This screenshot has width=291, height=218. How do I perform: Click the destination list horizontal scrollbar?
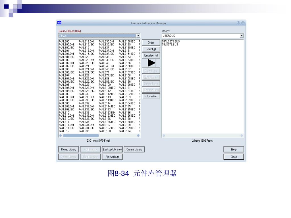(x=203, y=136)
